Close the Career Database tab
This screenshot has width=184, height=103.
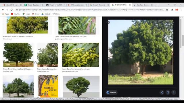click(x=43, y=5)
